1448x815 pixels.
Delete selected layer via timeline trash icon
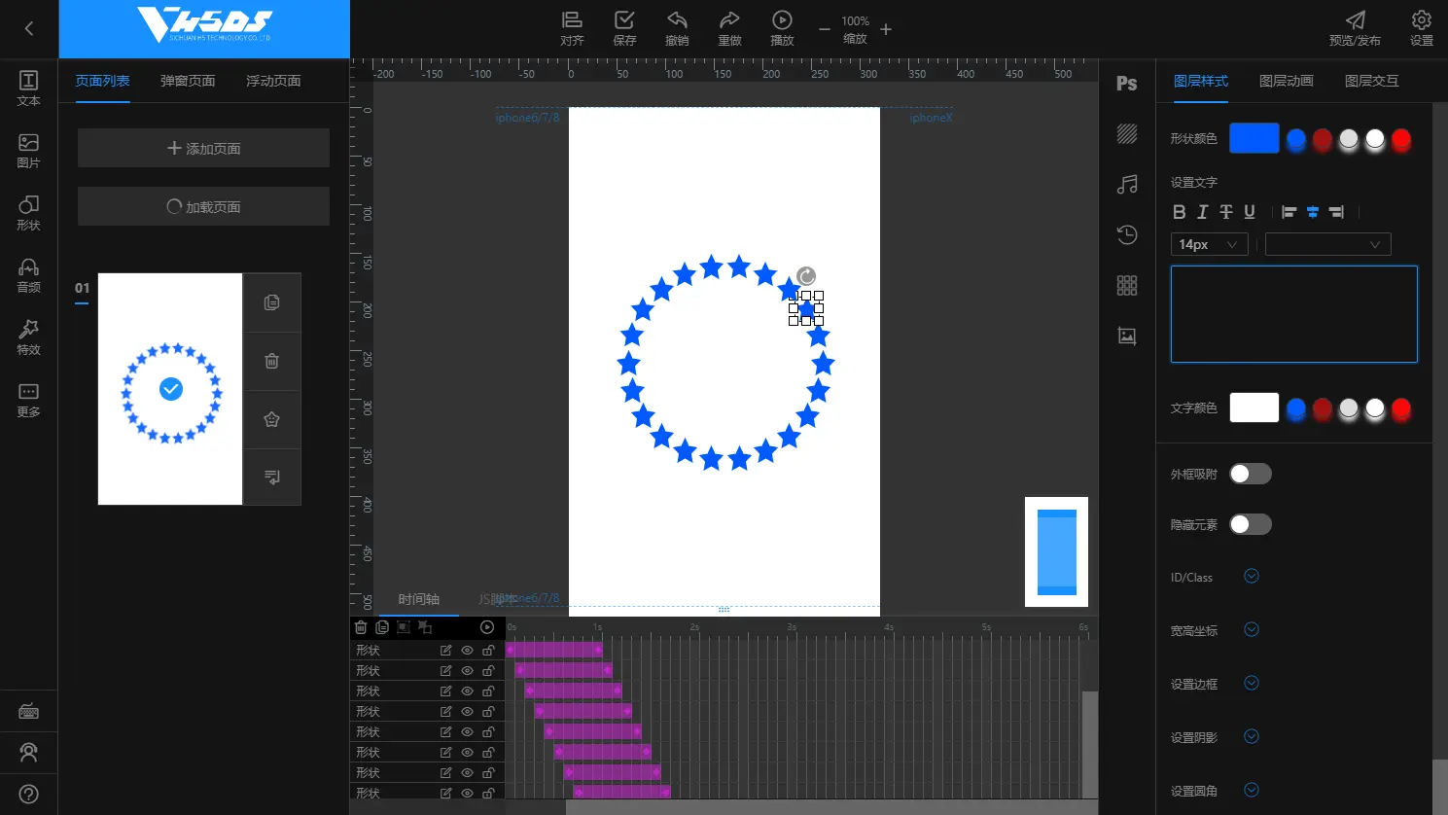(x=361, y=627)
